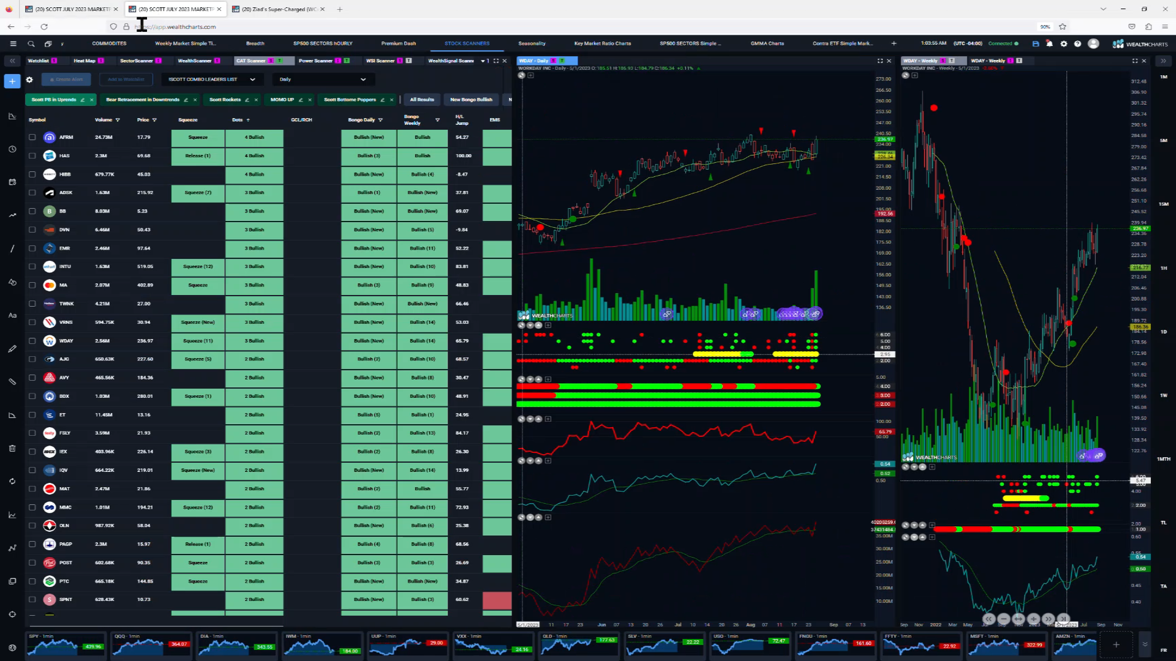Select the trend line drawing tool
Viewport: 1176px width, 661px height.
tap(12, 248)
